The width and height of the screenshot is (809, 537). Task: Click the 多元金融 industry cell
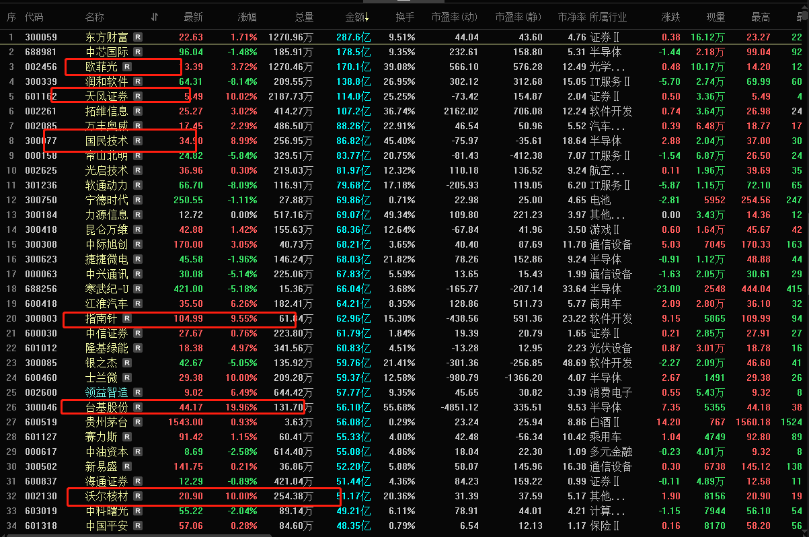click(611, 452)
